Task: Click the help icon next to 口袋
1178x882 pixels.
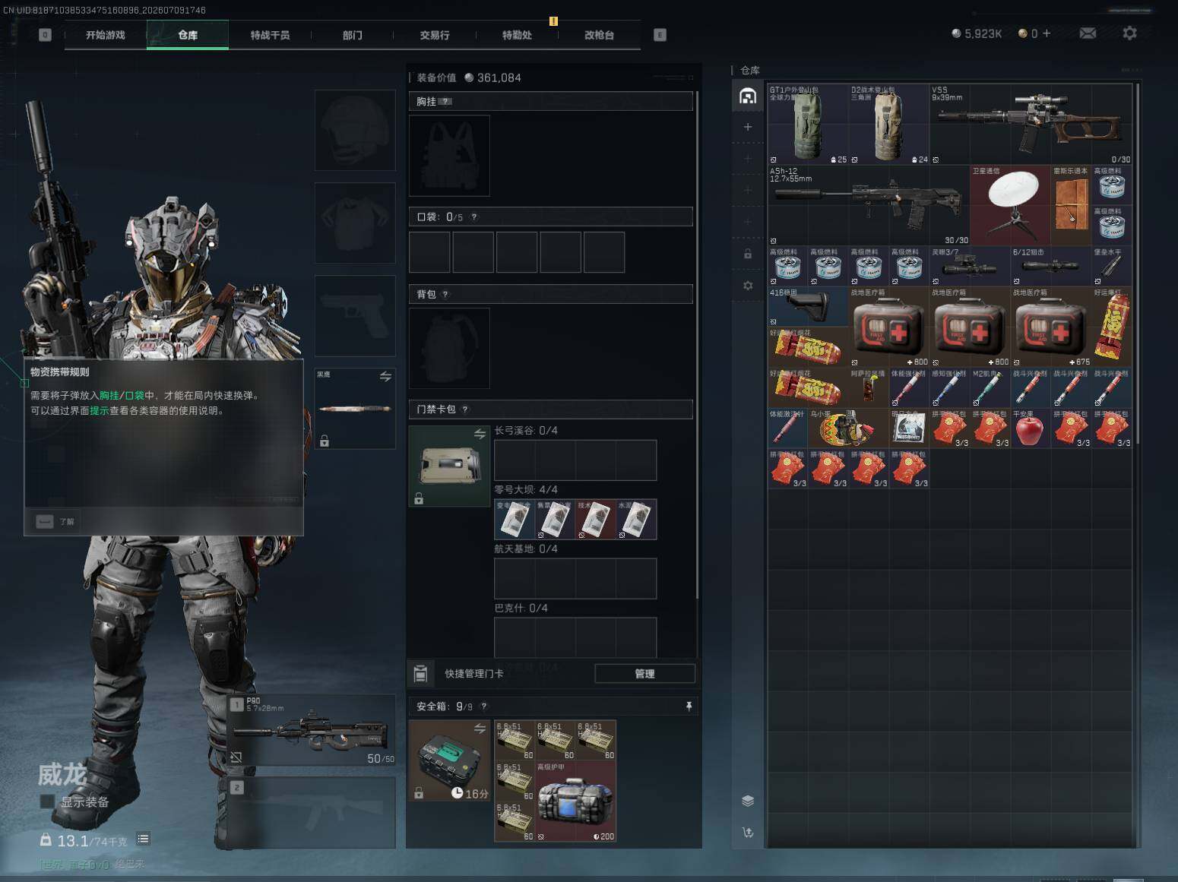Action: 474,217
